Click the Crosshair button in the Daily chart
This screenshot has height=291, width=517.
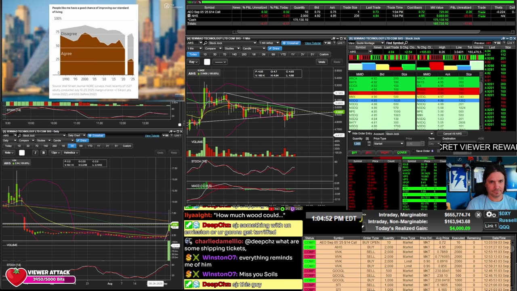click(96, 135)
